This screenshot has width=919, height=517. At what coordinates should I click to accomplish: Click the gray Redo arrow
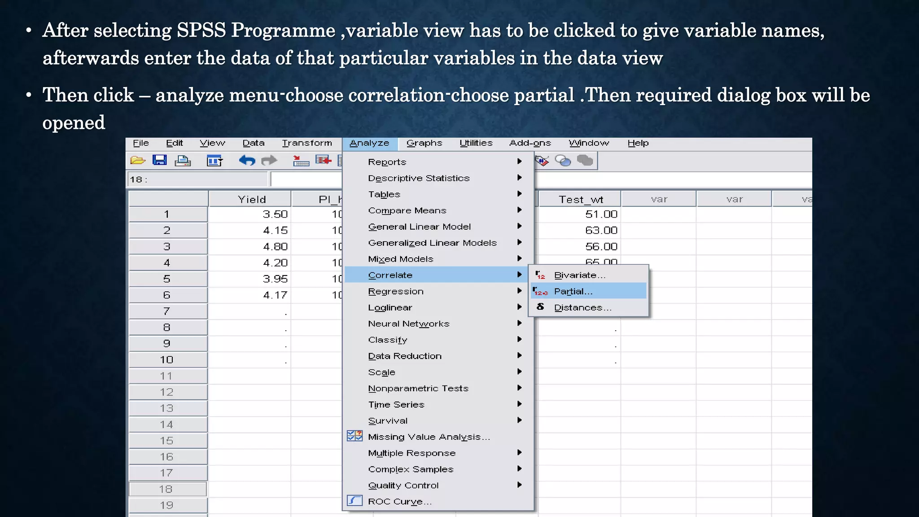click(x=269, y=160)
